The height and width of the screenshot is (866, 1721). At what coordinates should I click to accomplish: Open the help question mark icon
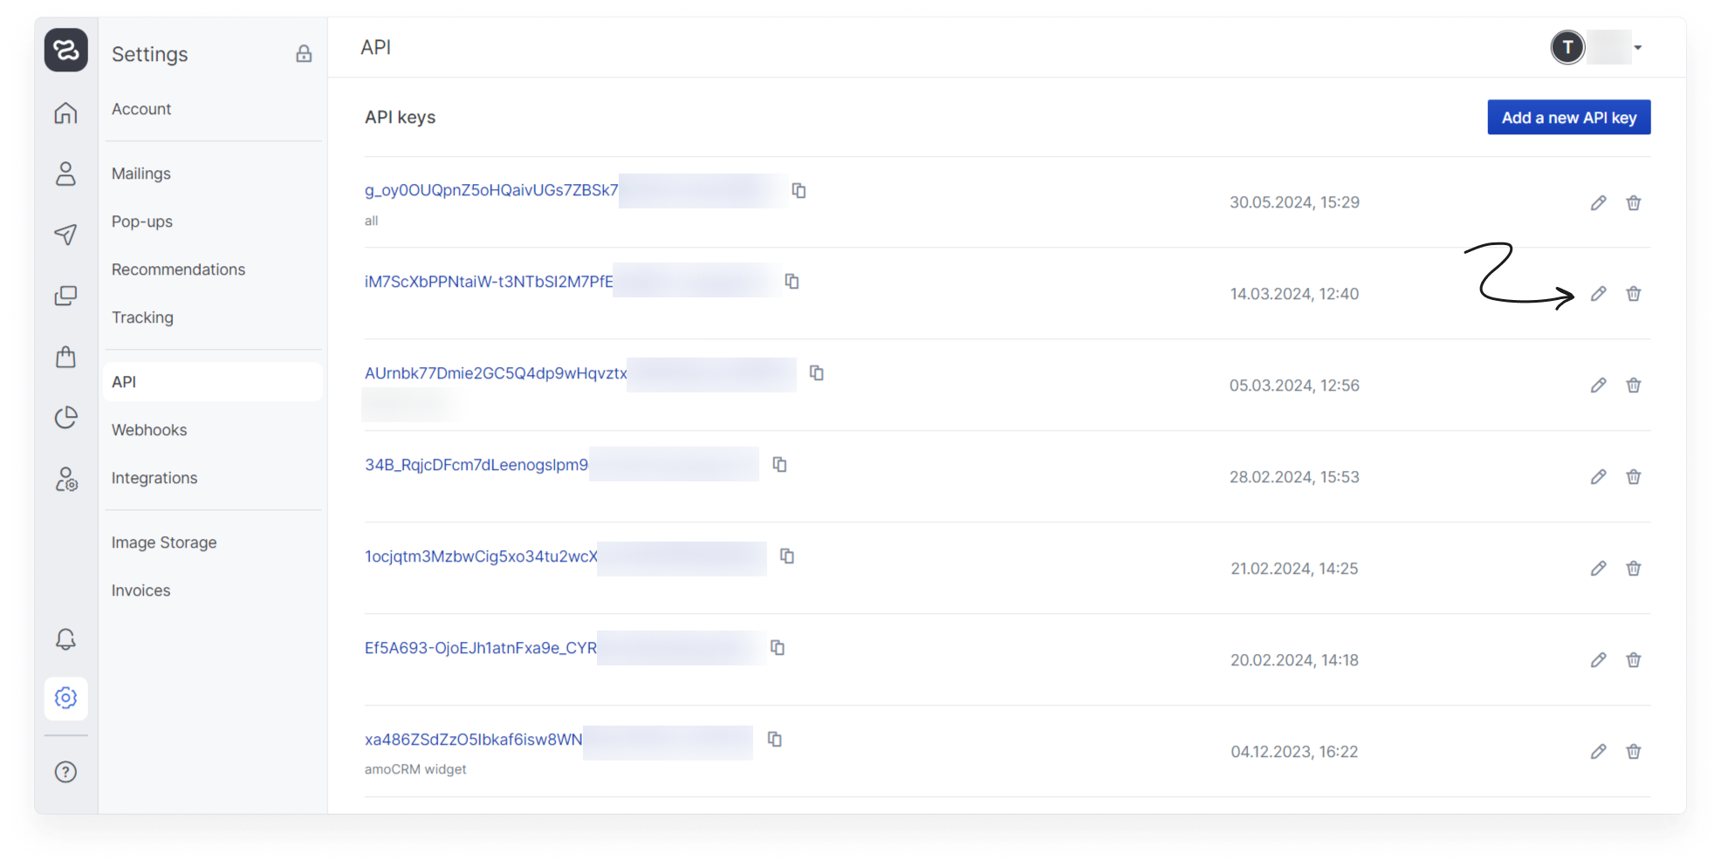65,772
